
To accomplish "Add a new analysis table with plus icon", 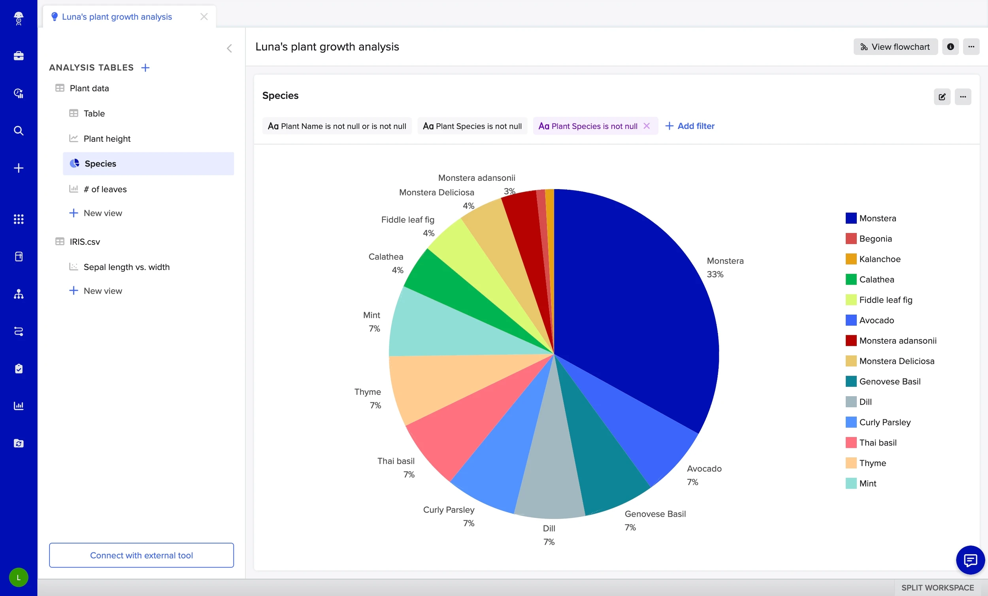I will [x=145, y=67].
